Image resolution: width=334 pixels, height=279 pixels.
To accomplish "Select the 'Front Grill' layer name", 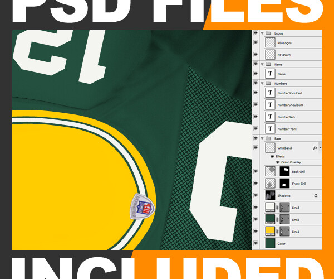I will coord(299,184).
